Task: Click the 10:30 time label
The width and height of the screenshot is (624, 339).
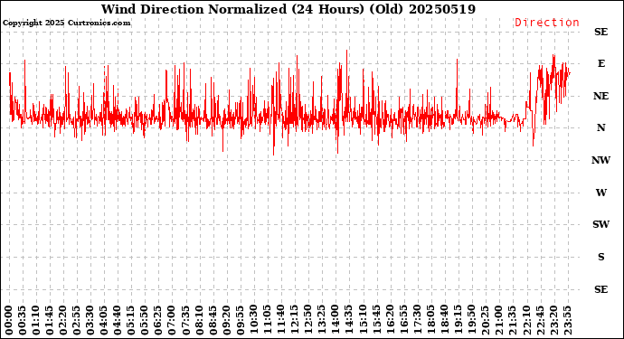Action: [x=253, y=321]
